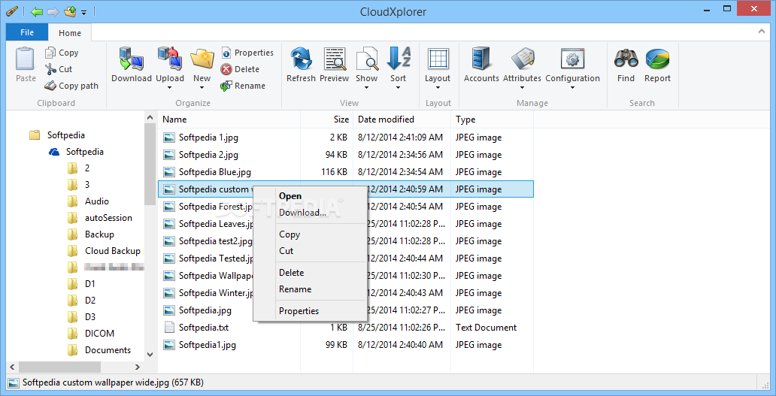Select the Audio folder in tree

click(88, 201)
